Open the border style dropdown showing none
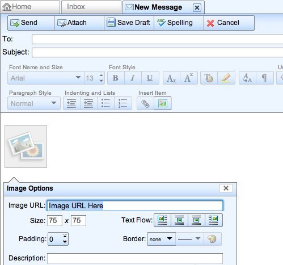The image size is (283, 265). point(161,239)
